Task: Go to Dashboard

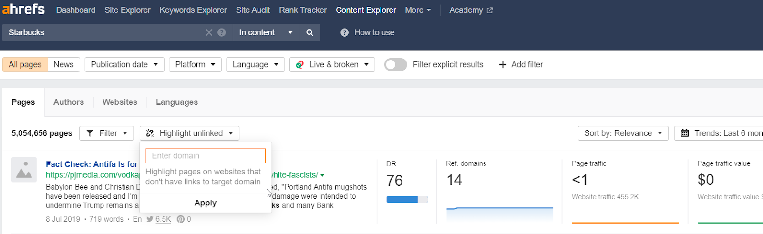Action: (76, 10)
